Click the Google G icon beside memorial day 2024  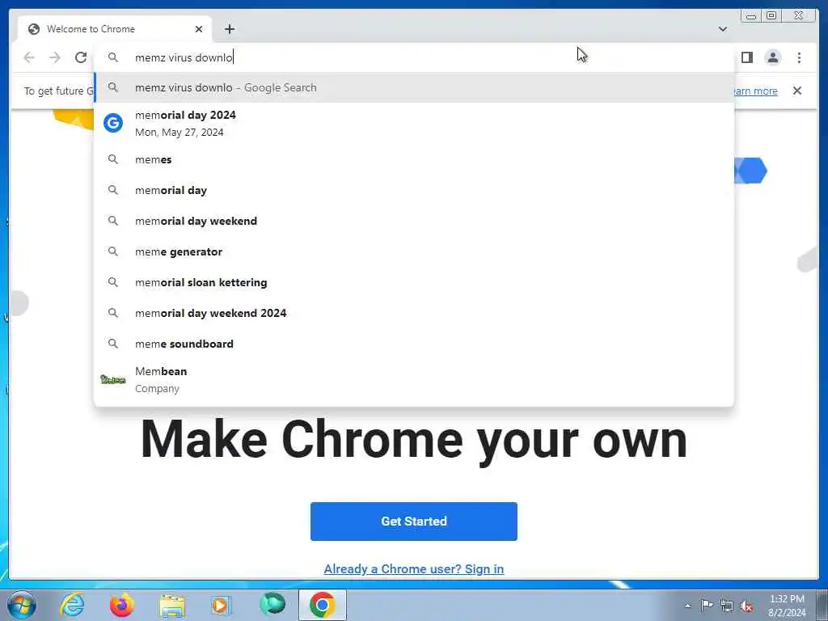click(113, 123)
